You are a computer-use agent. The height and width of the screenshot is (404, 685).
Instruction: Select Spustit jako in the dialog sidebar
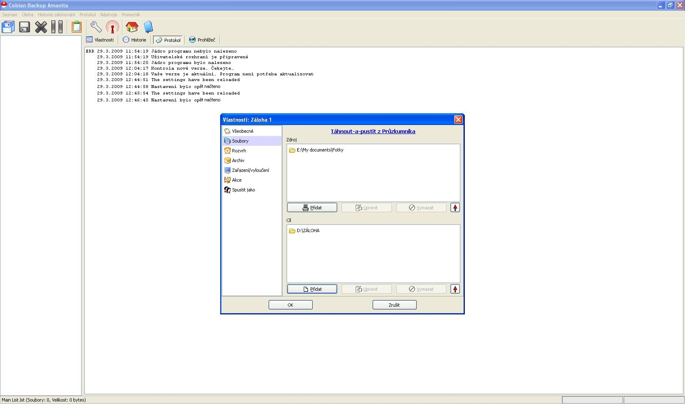pyautogui.click(x=252, y=190)
